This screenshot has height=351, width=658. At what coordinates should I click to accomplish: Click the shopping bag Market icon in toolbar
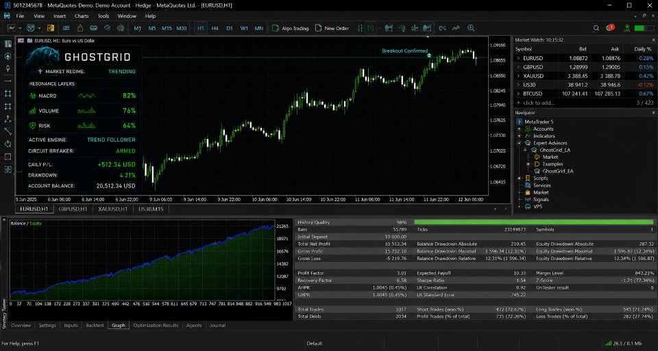[80, 28]
